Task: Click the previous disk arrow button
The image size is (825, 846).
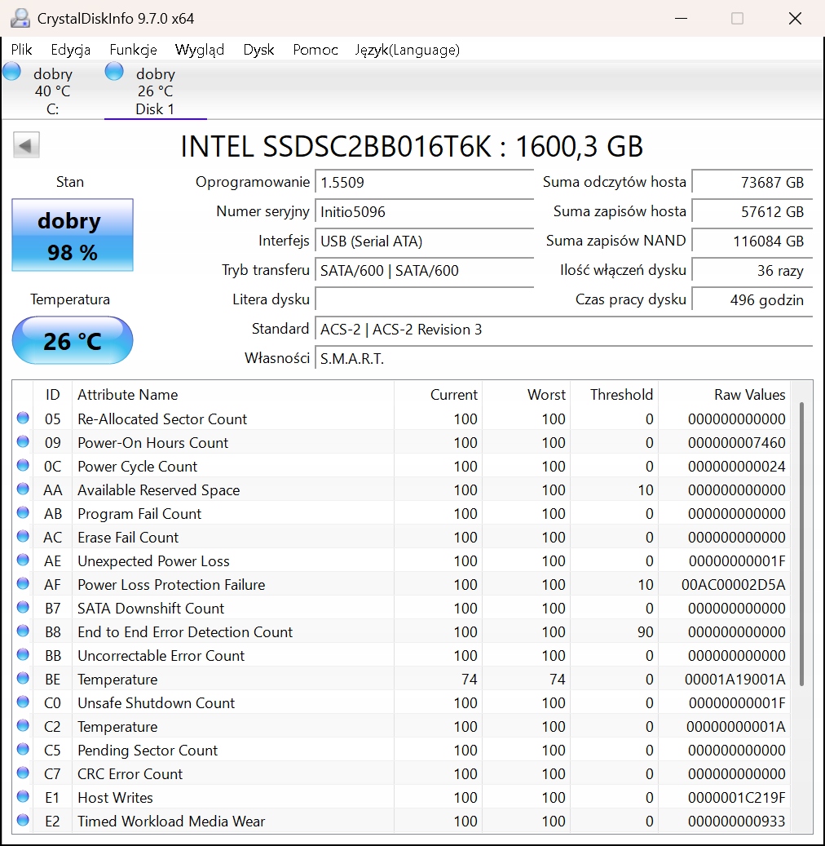Action: point(26,146)
